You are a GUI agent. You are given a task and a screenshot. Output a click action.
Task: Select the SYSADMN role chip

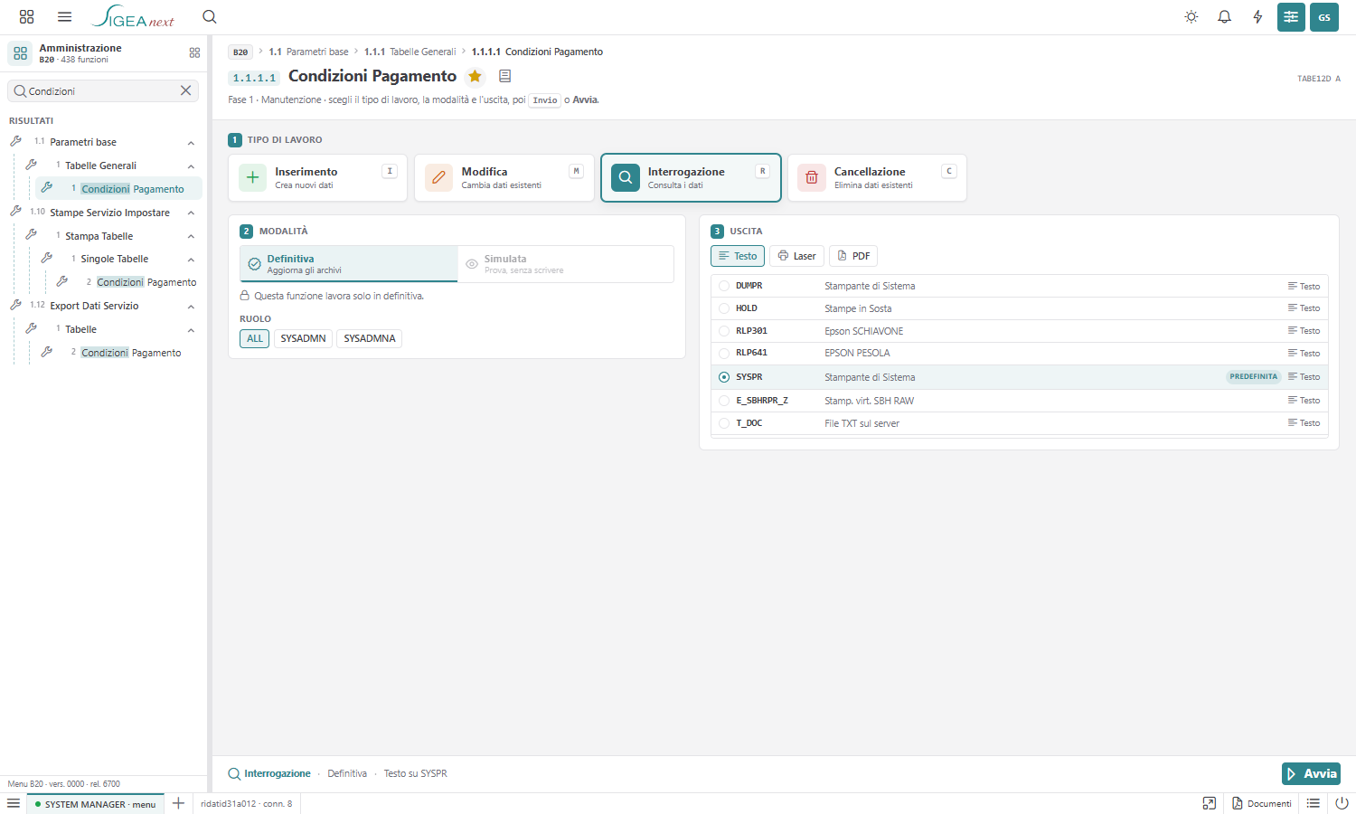tap(303, 338)
